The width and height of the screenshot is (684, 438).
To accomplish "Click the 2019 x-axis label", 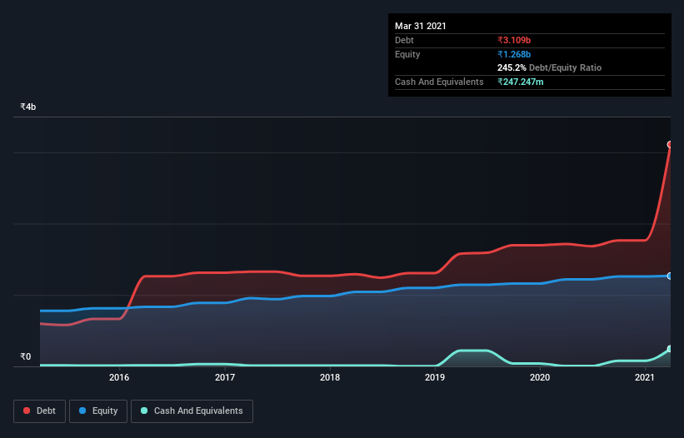I will click(x=435, y=377).
